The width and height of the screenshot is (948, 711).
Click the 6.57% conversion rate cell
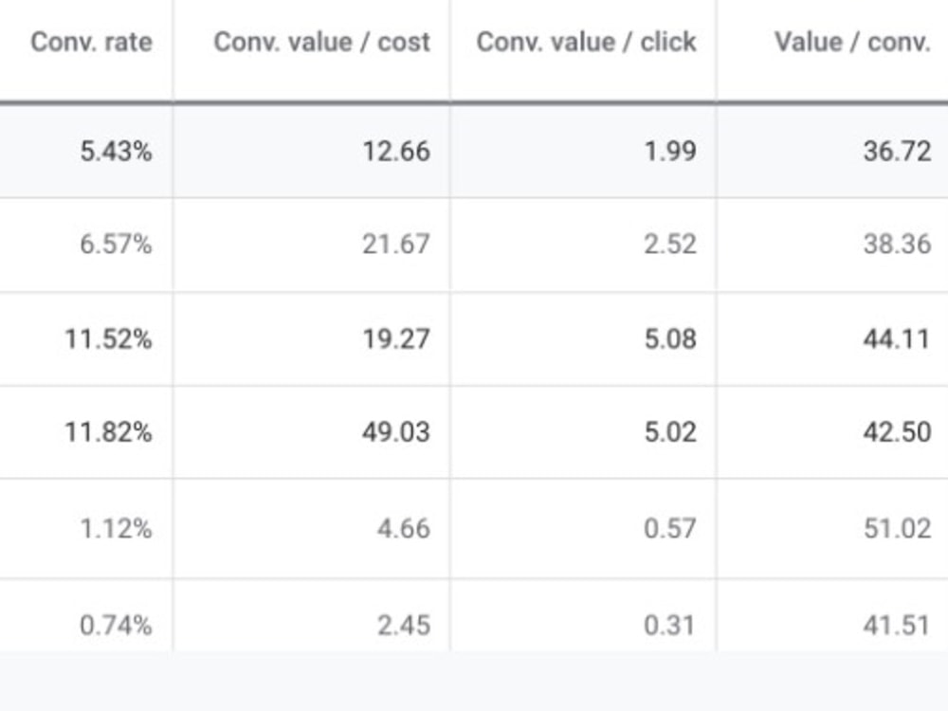(x=116, y=245)
